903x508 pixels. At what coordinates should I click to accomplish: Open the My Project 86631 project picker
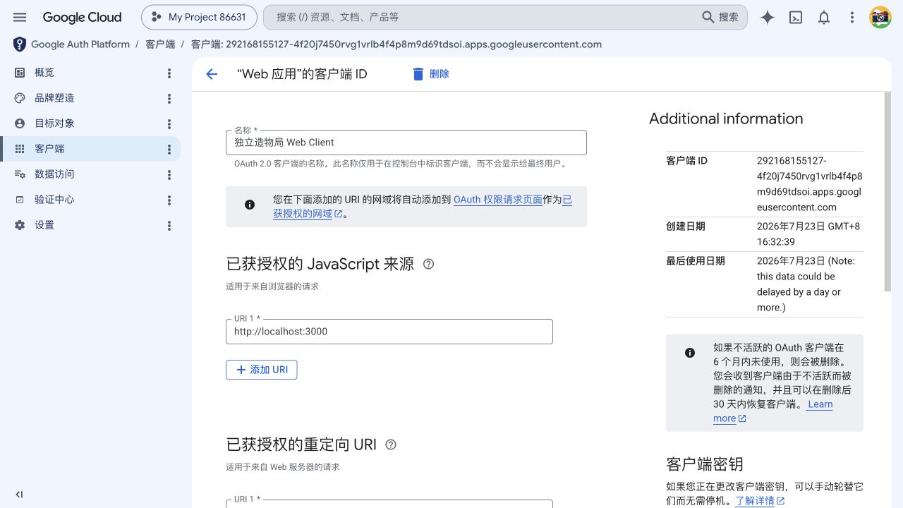[199, 17]
